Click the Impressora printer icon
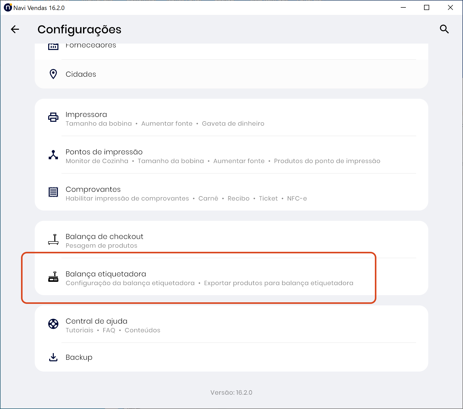 coord(53,117)
